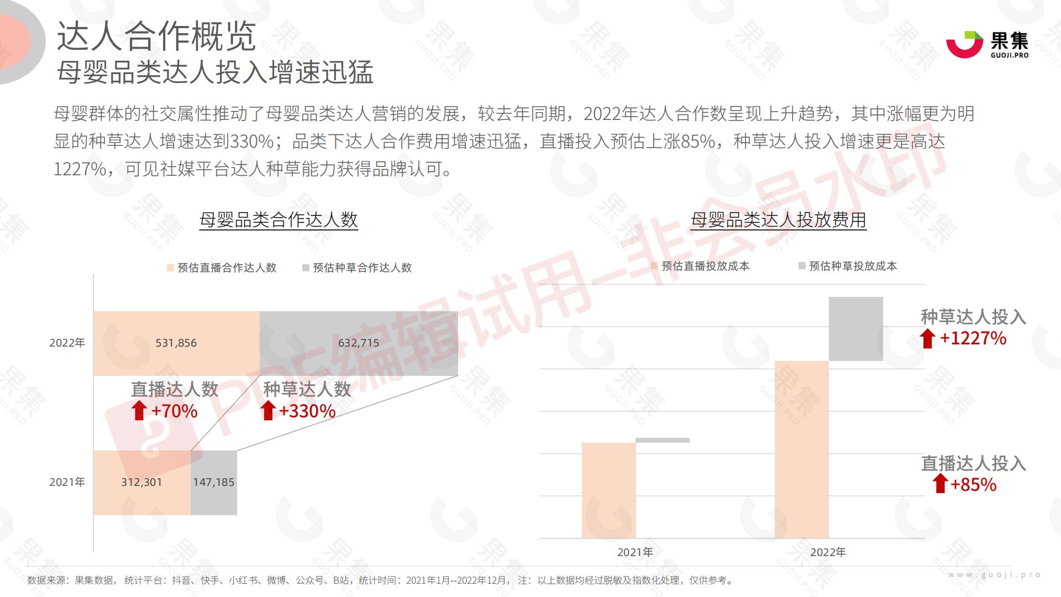
Task: Click the 2022年 label under right chart
Action: coord(828,552)
